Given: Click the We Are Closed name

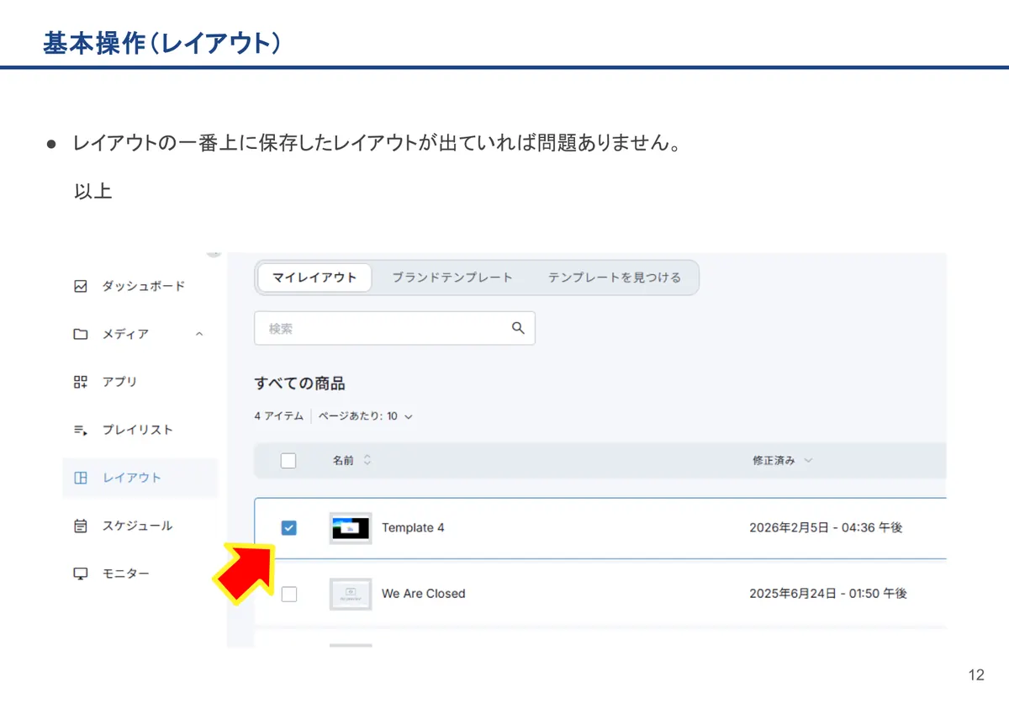Looking at the screenshot, I should [x=423, y=594].
